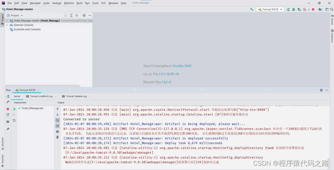The height and width of the screenshot is (170, 334).
Task: Click the Double Shift shortcut hint
Action: pos(182,66)
